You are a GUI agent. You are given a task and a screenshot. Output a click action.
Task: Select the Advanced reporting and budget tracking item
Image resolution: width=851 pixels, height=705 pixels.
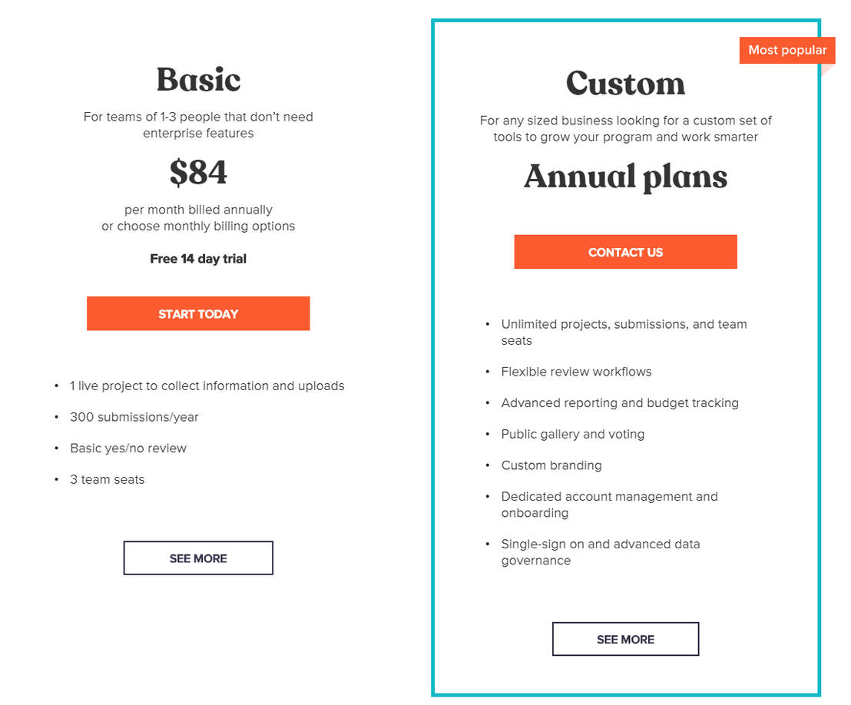point(620,402)
